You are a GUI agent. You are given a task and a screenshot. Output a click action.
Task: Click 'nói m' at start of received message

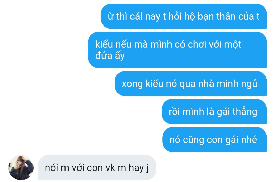[57, 168]
